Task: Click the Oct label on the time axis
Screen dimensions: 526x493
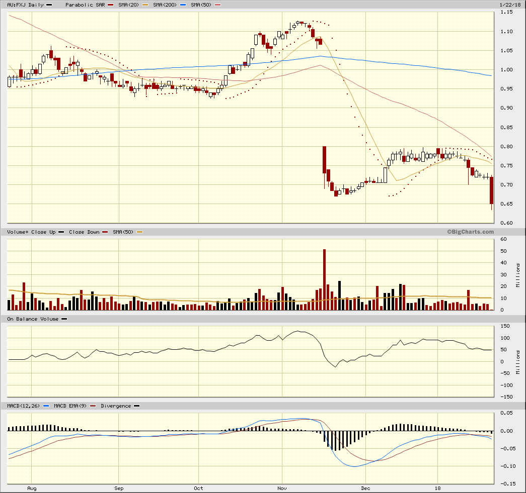Action: (198, 488)
